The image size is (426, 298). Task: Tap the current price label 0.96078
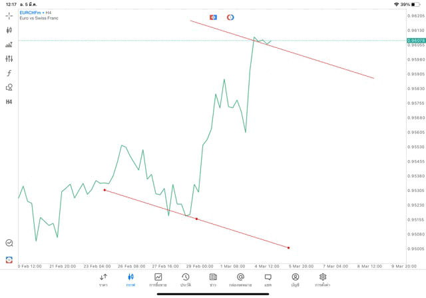click(x=416, y=41)
